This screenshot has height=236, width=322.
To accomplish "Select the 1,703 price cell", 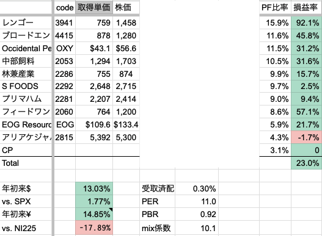I will pos(126,61).
